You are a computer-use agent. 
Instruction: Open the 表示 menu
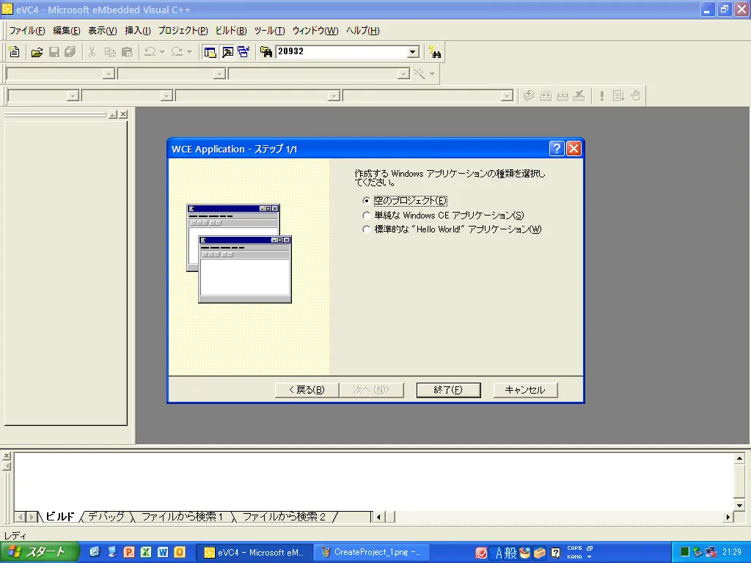(x=103, y=31)
